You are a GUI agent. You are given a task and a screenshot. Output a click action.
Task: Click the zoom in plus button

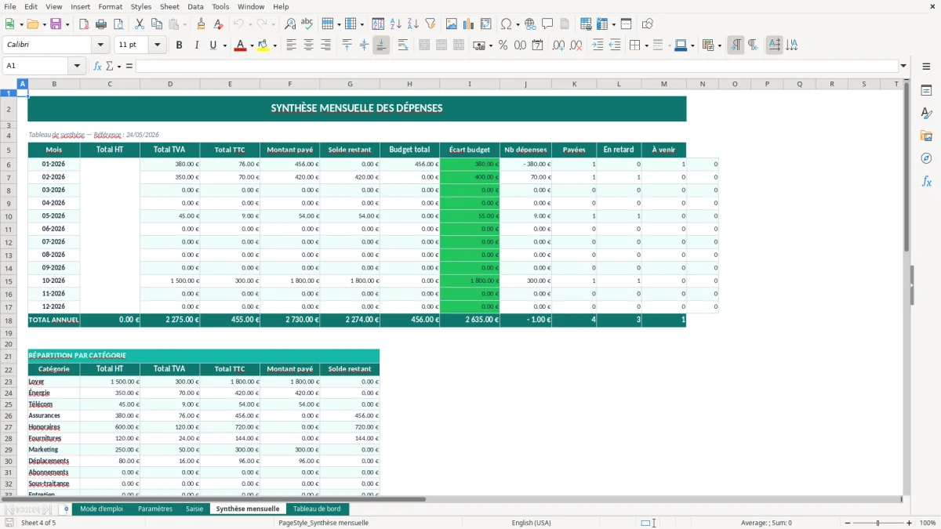click(x=910, y=523)
